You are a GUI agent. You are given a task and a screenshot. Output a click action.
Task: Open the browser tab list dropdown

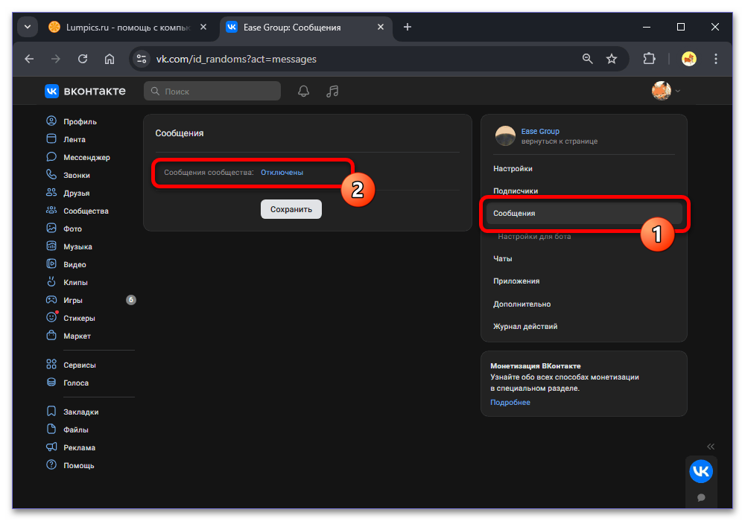pyautogui.click(x=28, y=27)
